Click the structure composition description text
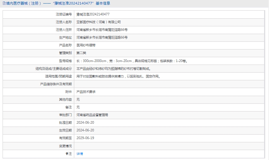The width and height of the screenshot is (269, 160). [113, 68]
